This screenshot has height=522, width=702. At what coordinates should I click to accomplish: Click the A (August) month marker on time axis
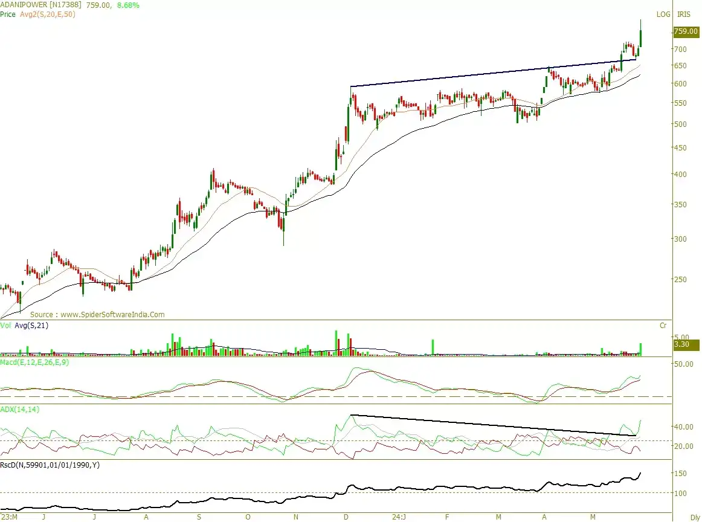point(146,517)
